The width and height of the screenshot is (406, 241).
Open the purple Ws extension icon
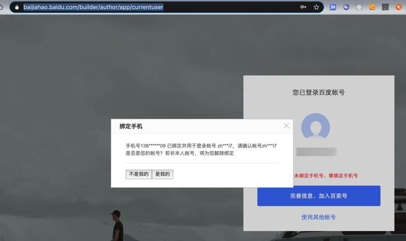click(346, 7)
